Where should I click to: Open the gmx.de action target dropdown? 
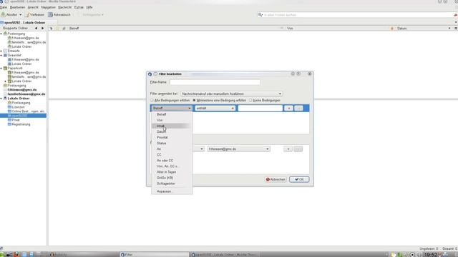(x=238, y=149)
